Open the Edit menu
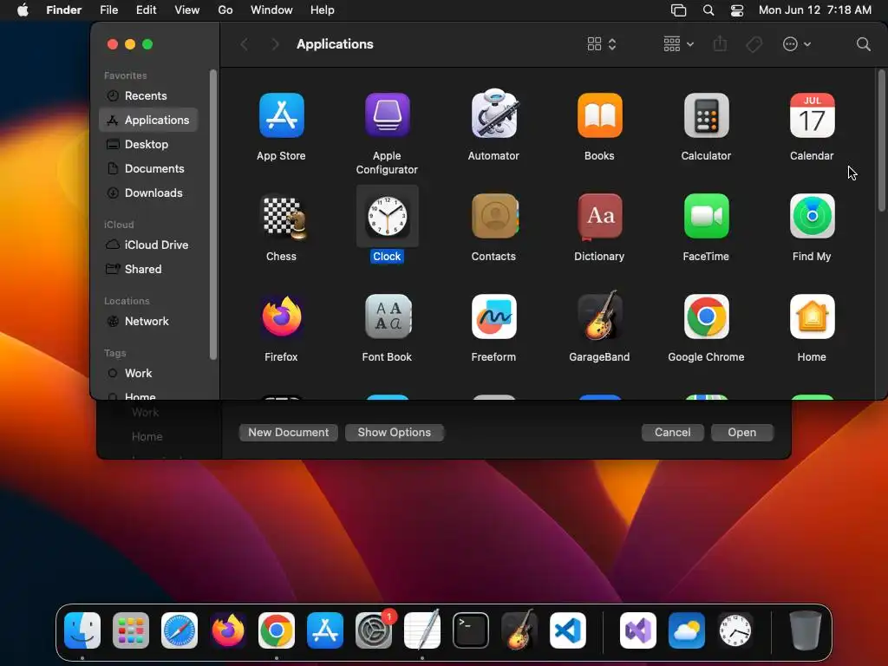 click(x=146, y=10)
